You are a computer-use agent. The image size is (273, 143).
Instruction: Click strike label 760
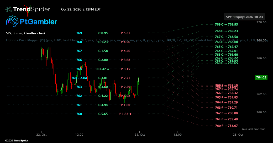79,114
